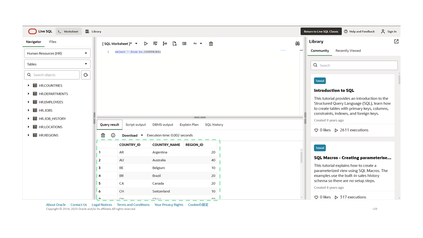Clear the query result with the trash icon
Viewport: 423px width, 238px height.
(103, 135)
